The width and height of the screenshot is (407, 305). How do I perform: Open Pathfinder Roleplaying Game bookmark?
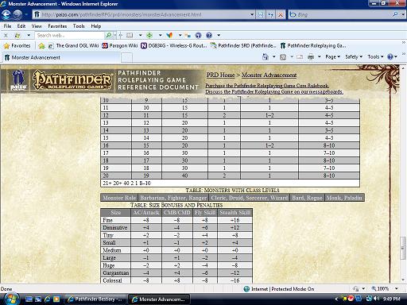tap(313, 46)
